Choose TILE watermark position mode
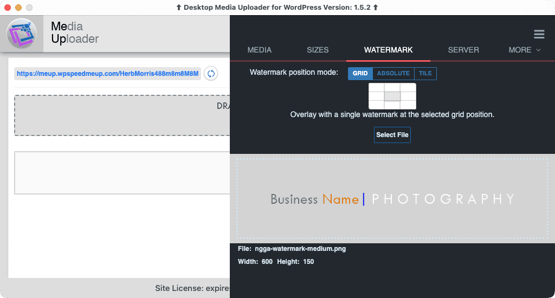 click(425, 73)
